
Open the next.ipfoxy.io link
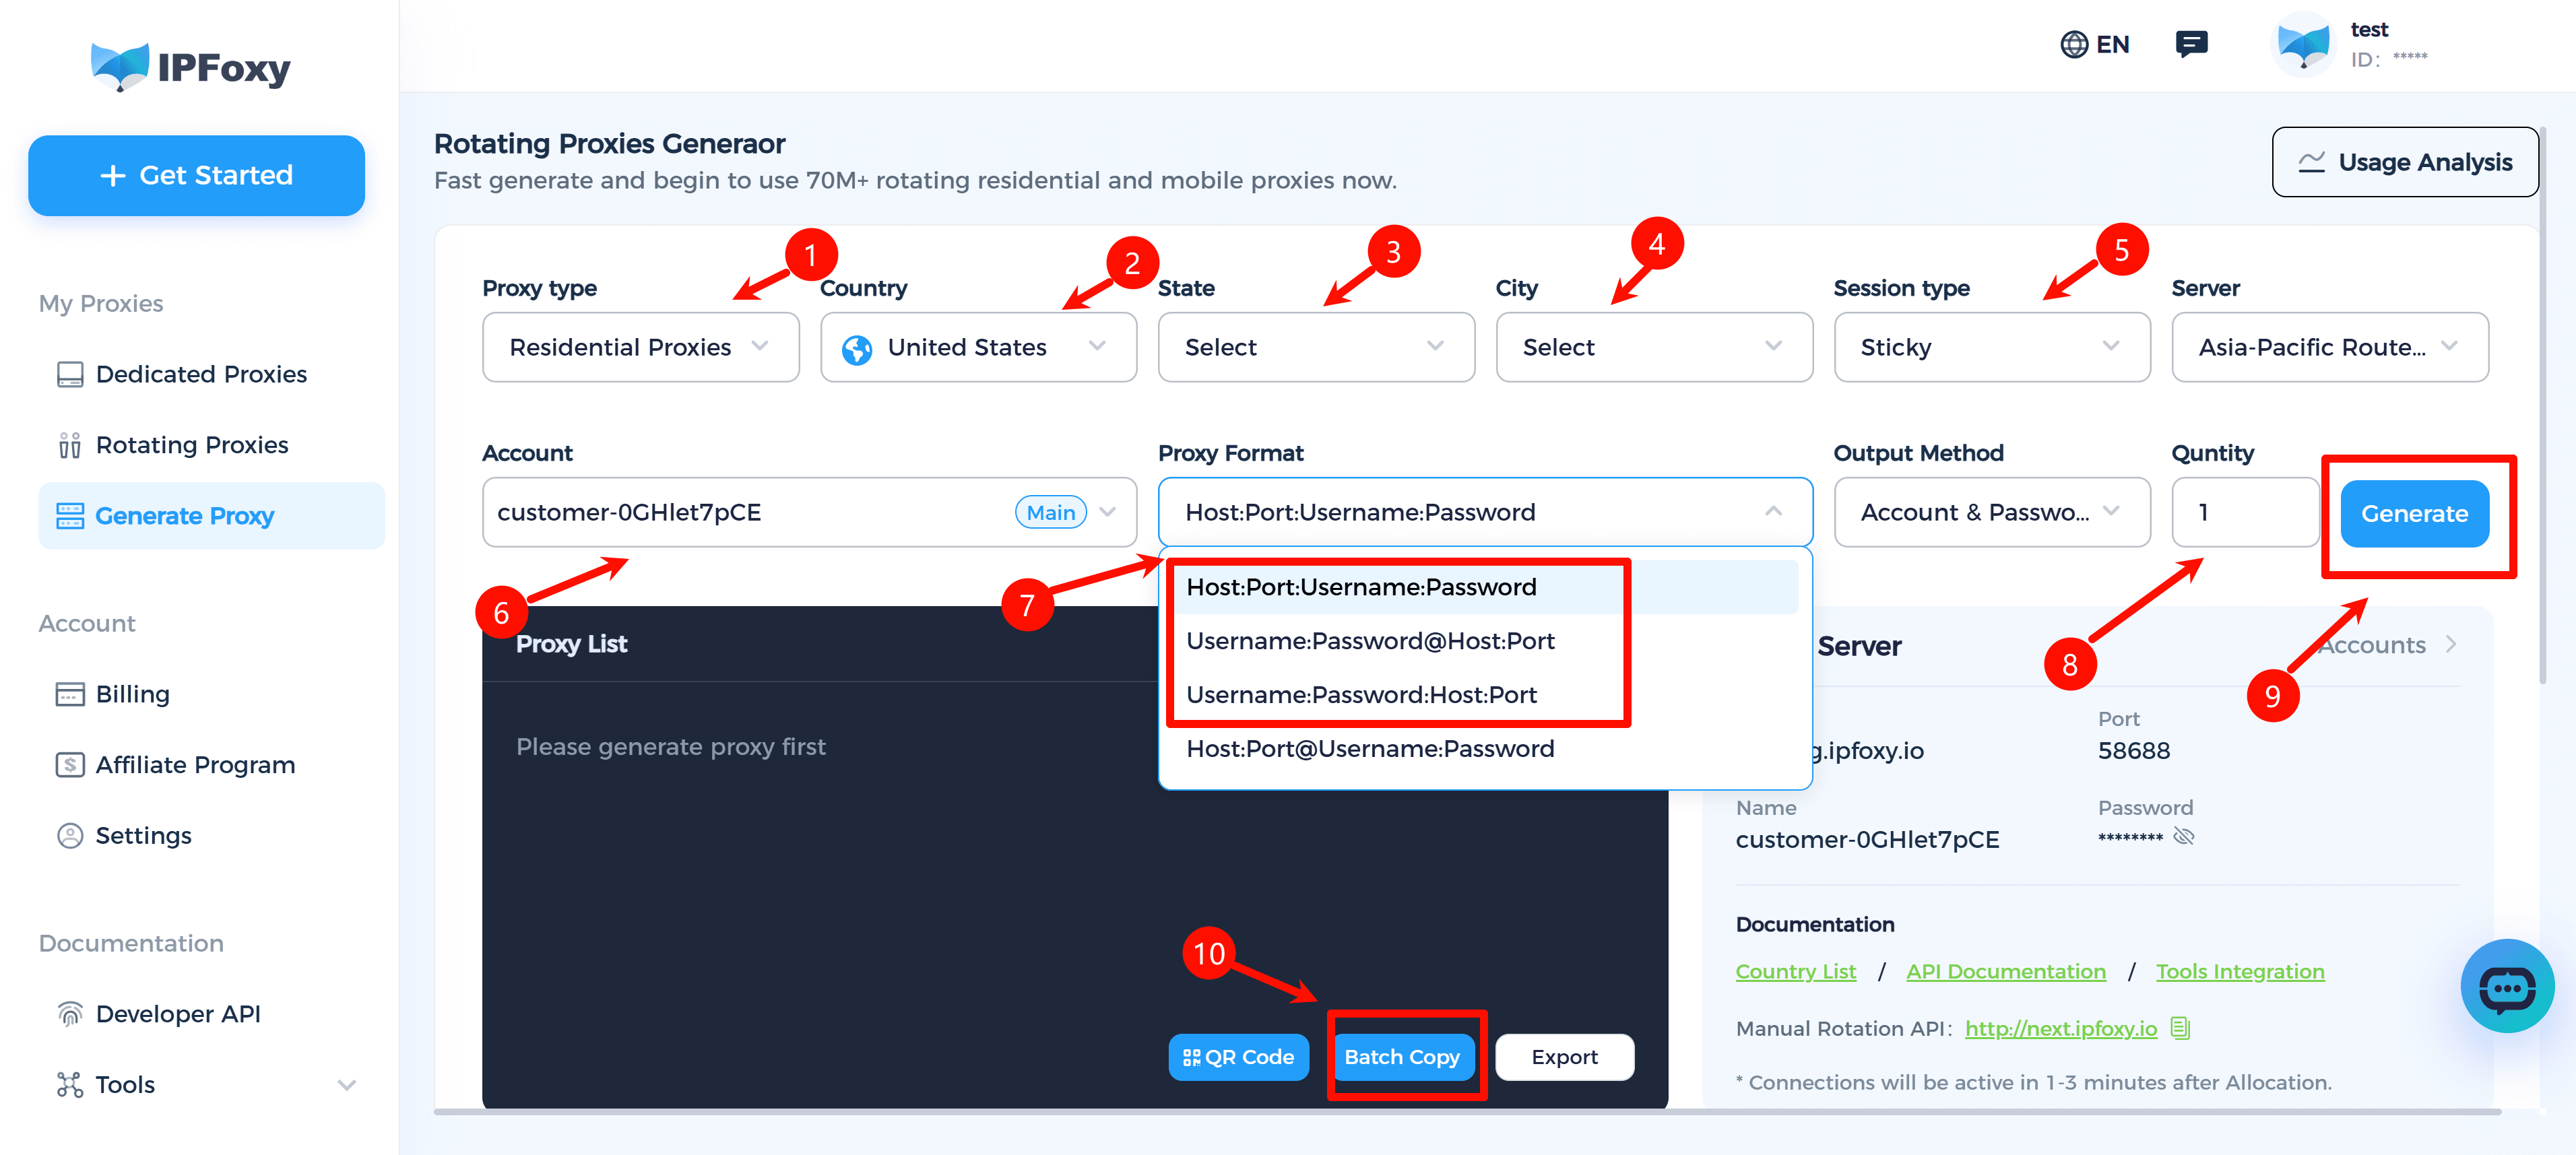[x=2061, y=1028]
